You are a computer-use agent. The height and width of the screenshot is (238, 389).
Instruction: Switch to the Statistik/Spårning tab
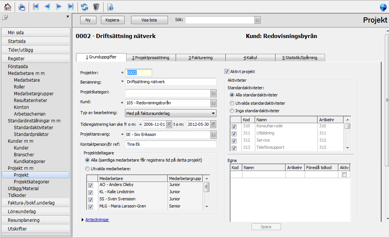coord(300,58)
